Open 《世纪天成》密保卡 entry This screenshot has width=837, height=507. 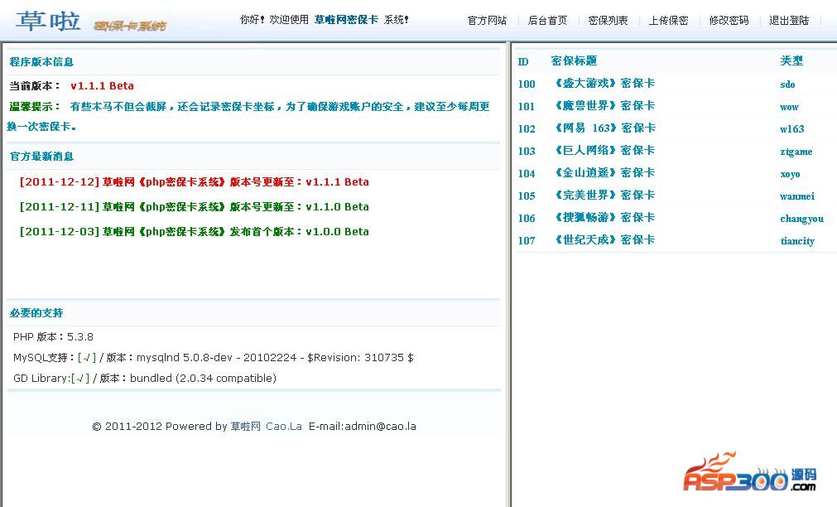(605, 240)
